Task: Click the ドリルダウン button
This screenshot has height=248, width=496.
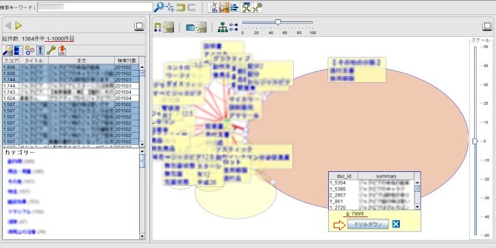Action: coord(368,224)
